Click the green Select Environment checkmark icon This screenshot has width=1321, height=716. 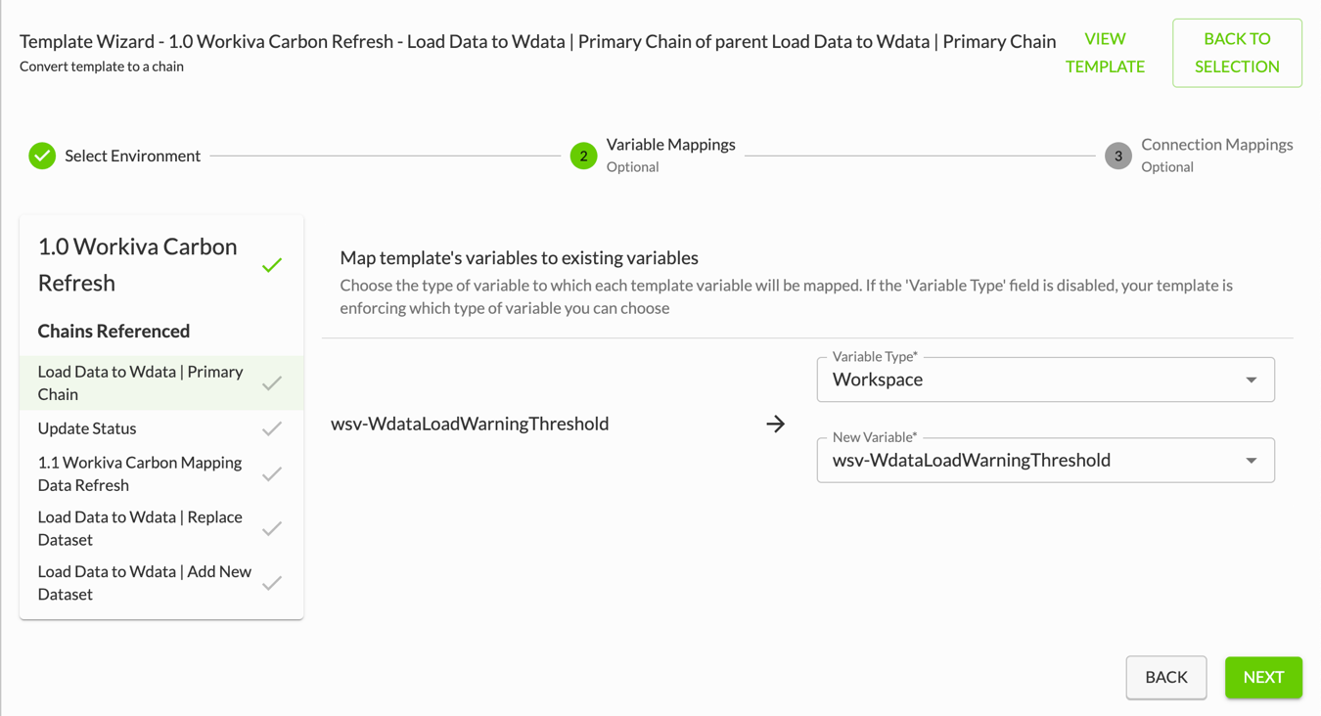tap(42, 156)
